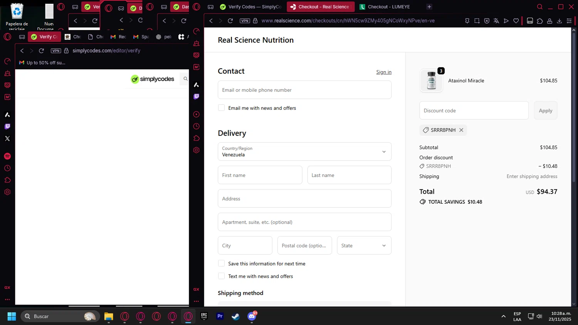The image size is (578, 325).
Task: Open the Country/Region dropdown showing Venezuela
Action: click(x=304, y=152)
